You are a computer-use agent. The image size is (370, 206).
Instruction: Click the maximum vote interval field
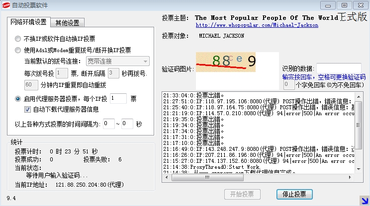coord(127,124)
